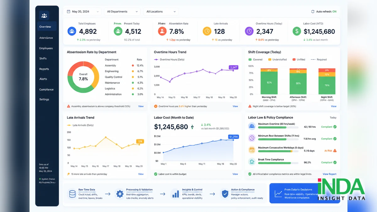Click the Overall 7.8% donut chart
Image resolution: width=377 pixels, height=212 pixels.
(x=83, y=77)
